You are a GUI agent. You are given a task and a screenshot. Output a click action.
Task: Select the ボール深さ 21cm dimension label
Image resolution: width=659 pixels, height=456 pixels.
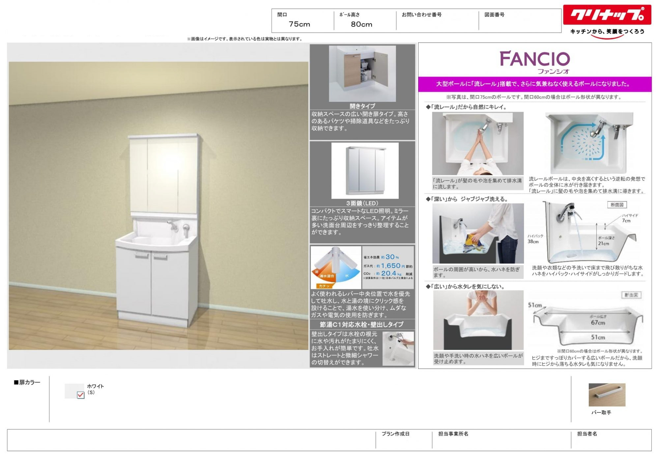(x=607, y=241)
